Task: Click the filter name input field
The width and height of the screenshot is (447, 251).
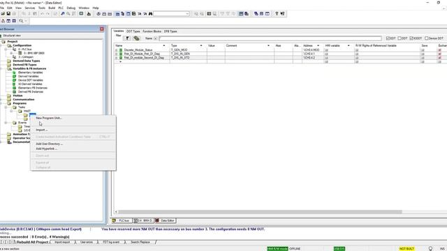Action: click(270, 38)
